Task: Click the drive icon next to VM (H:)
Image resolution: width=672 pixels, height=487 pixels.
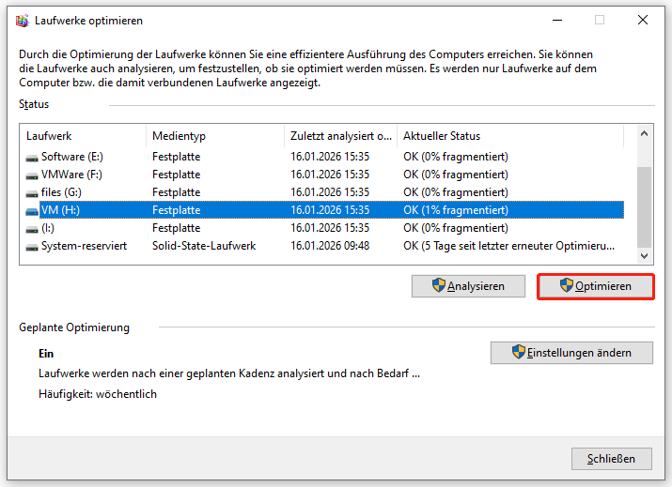Action: pyautogui.click(x=32, y=211)
